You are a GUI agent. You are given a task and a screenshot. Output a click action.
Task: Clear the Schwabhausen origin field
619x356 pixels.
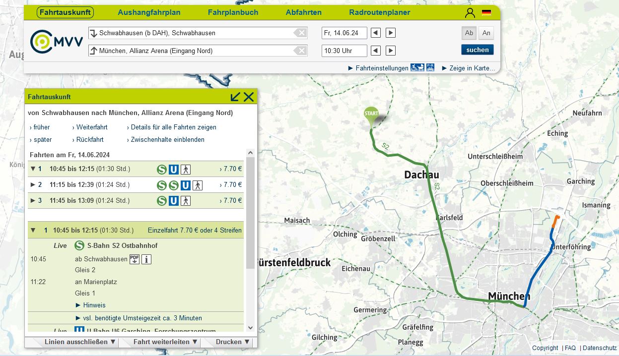(x=300, y=33)
